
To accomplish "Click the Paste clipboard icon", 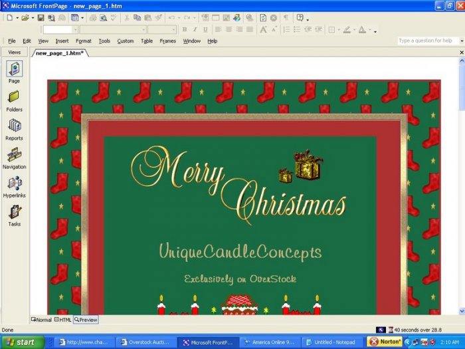I will [147, 18].
